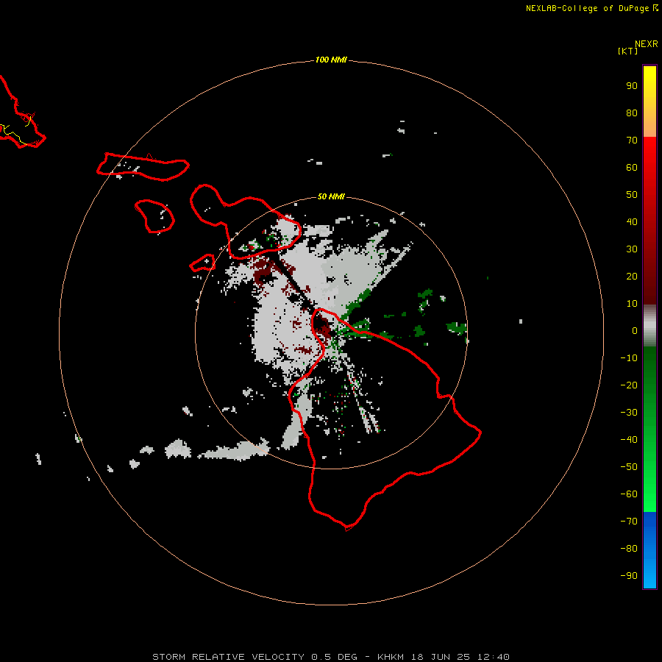The image size is (662, 662).
Task: Click the 20 value on the velocity scale
Action: pyautogui.click(x=632, y=277)
